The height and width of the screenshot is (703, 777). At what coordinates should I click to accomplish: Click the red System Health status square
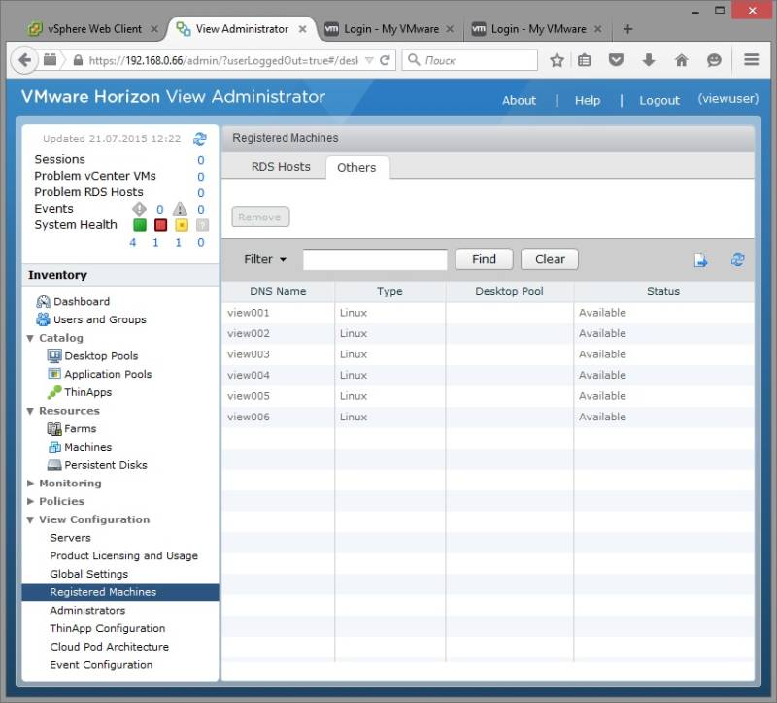(160, 225)
